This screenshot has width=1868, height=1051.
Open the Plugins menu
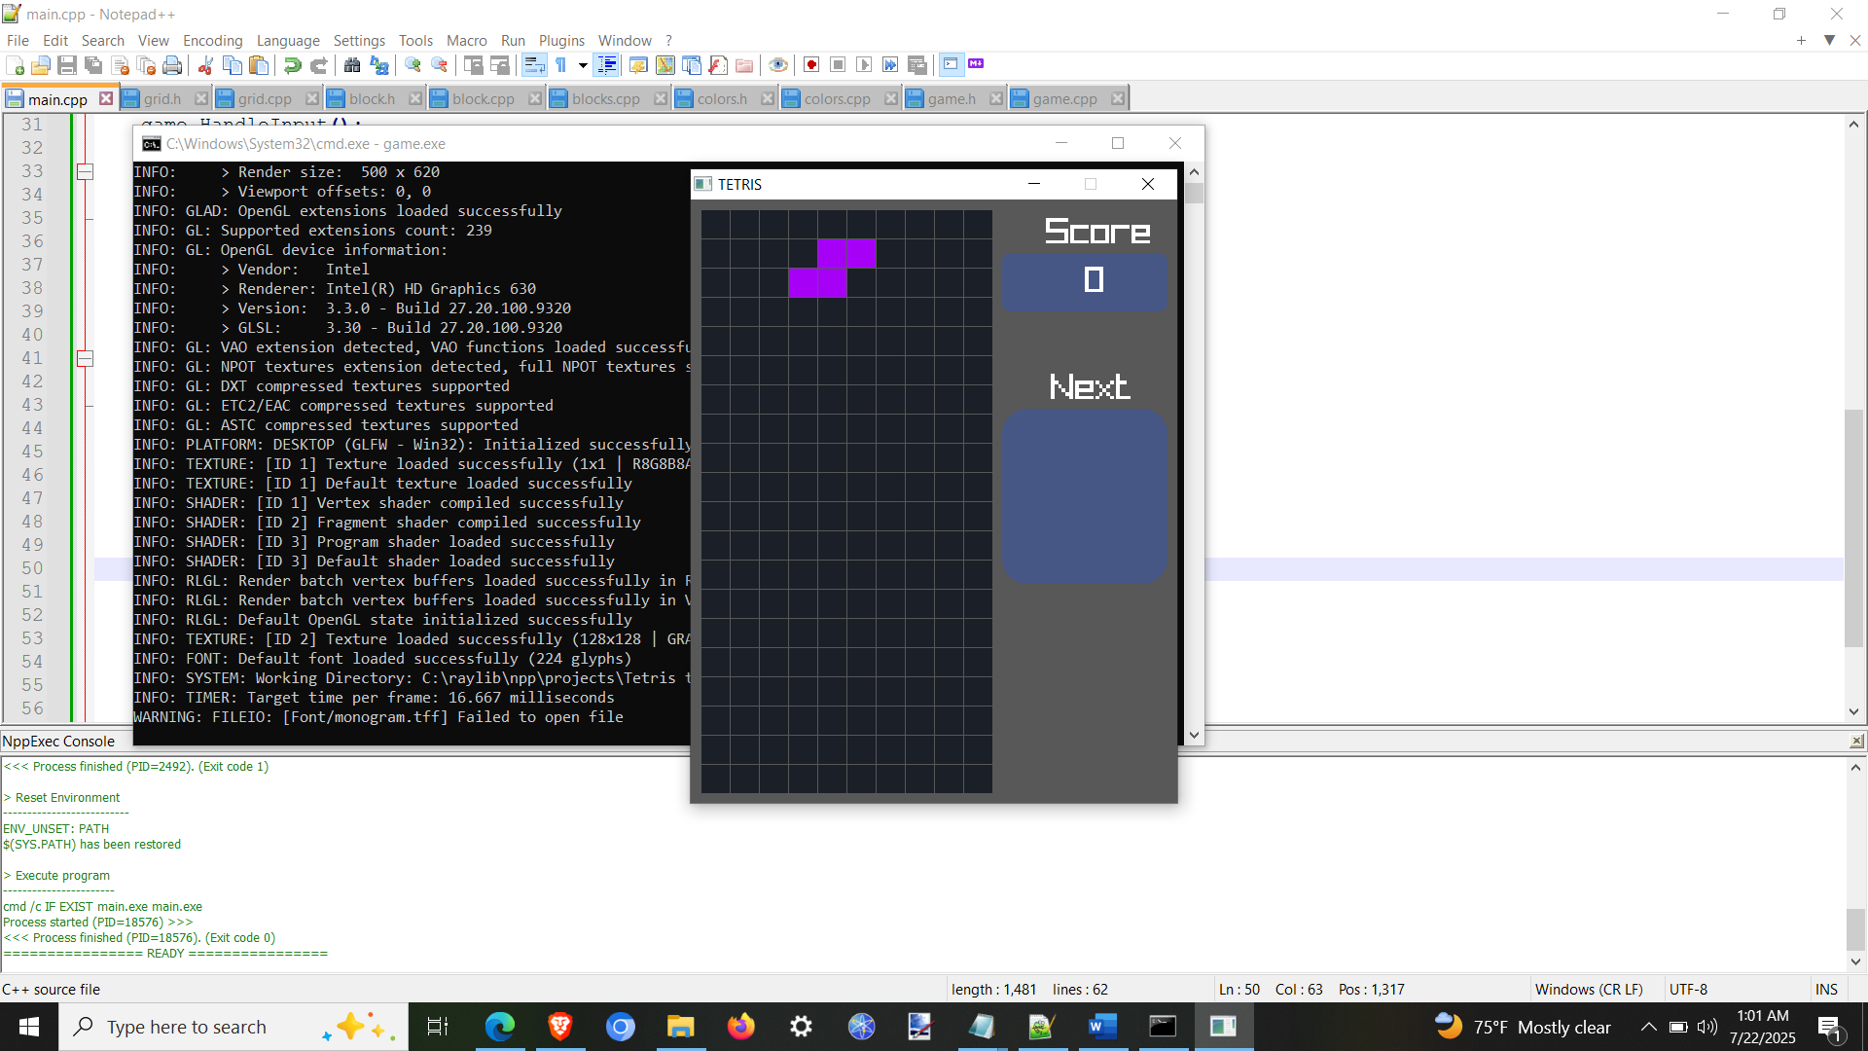(x=561, y=40)
